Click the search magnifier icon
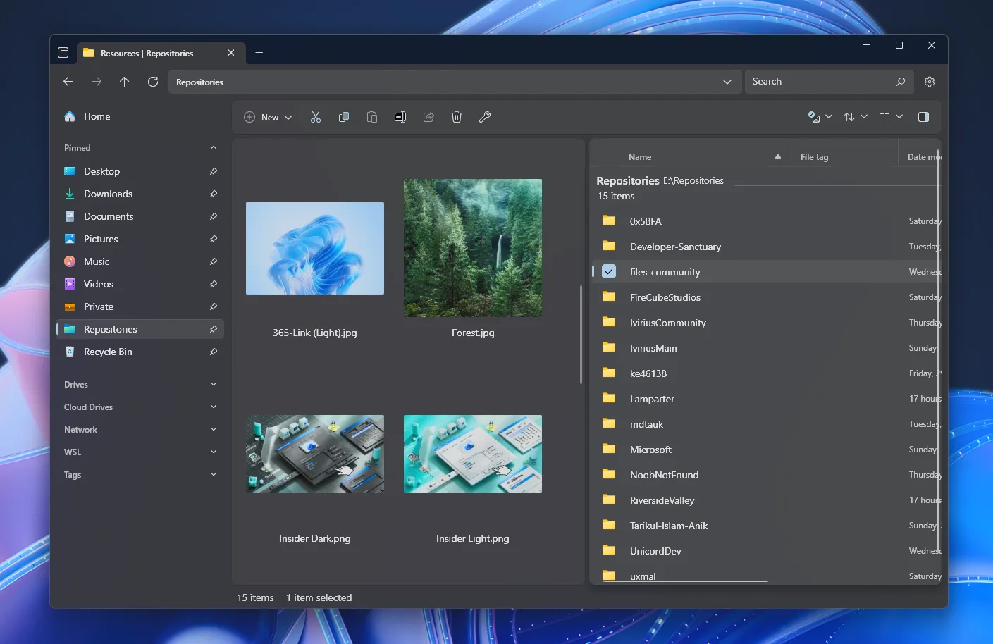This screenshot has width=993, height=644. click(901, 82)
